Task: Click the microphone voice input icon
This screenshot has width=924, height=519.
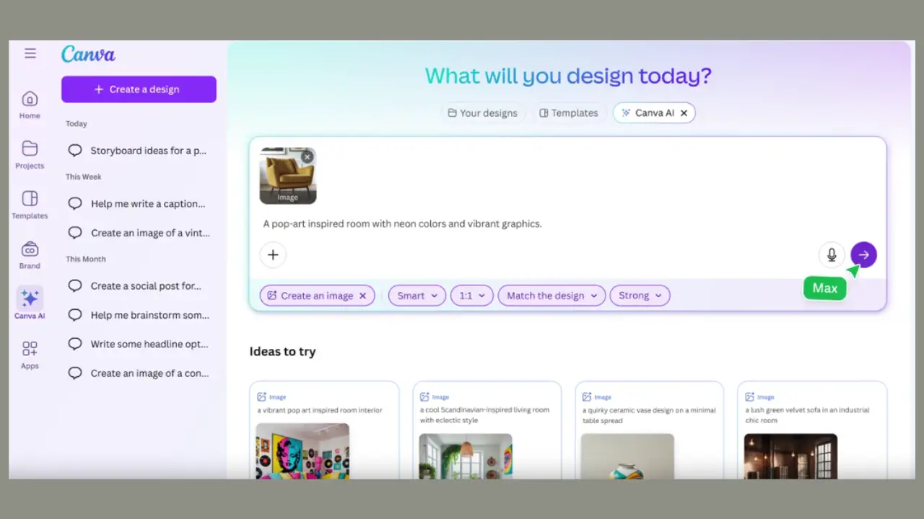Action: (832, 254)
